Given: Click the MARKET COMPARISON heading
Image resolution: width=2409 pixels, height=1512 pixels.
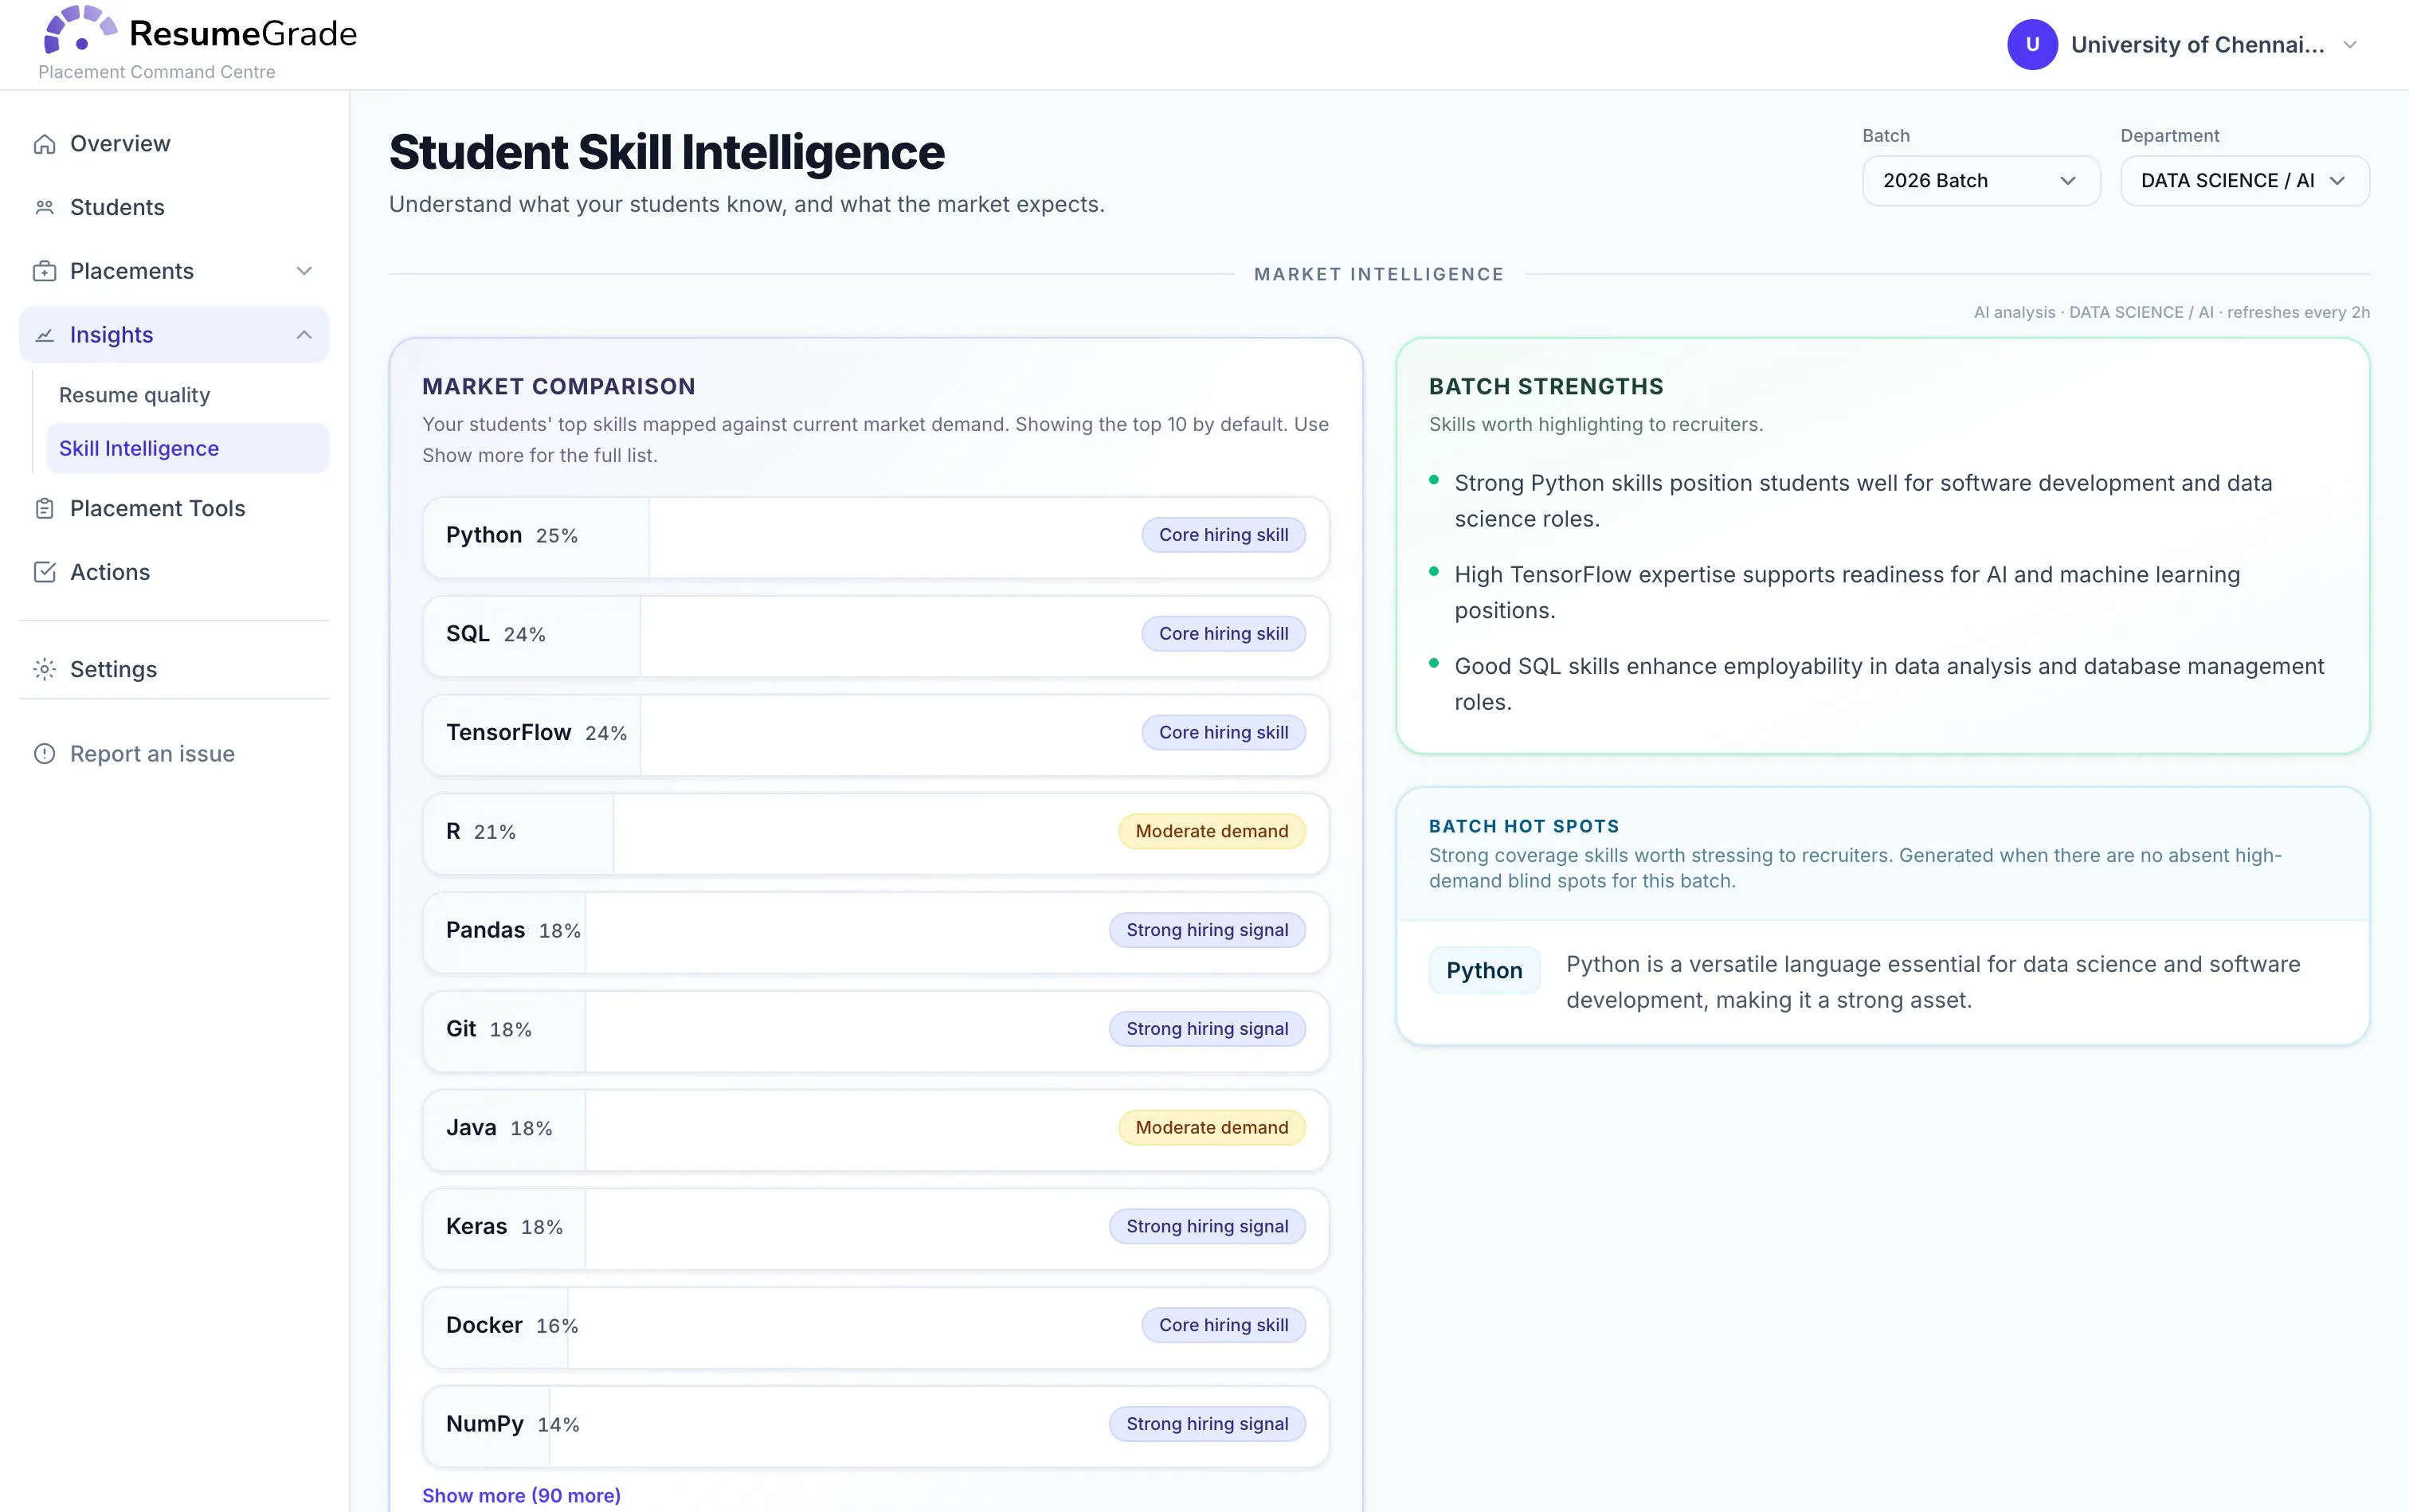Looking at the screenshot, I should 558,387.
